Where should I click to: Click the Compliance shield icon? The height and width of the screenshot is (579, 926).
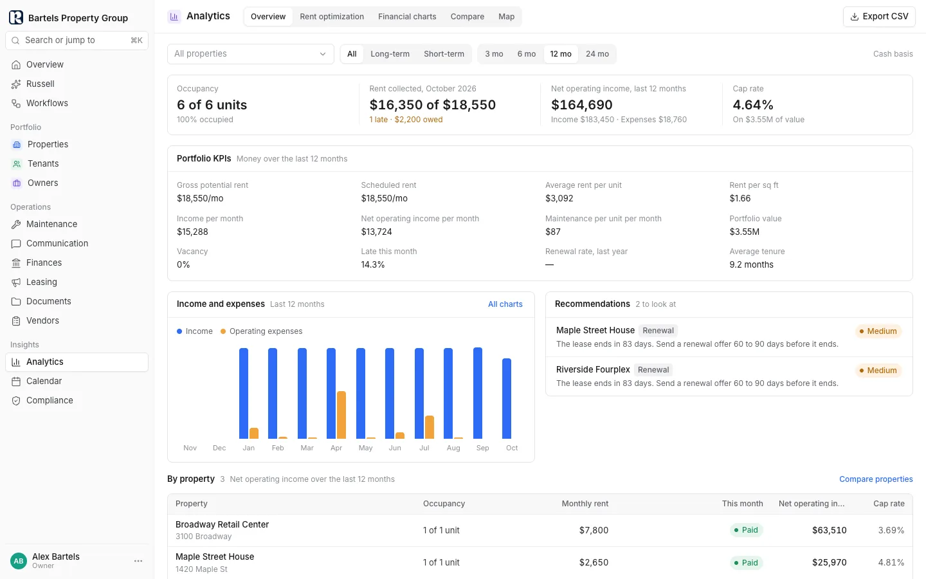click(16, 401)
